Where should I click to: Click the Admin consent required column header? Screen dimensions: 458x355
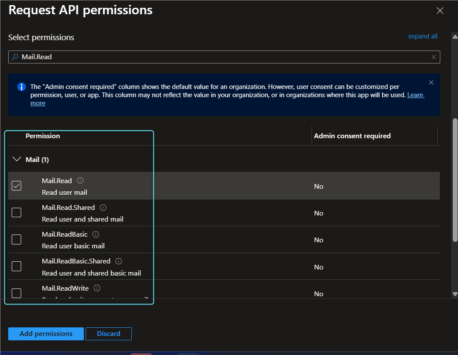(352, 136)
